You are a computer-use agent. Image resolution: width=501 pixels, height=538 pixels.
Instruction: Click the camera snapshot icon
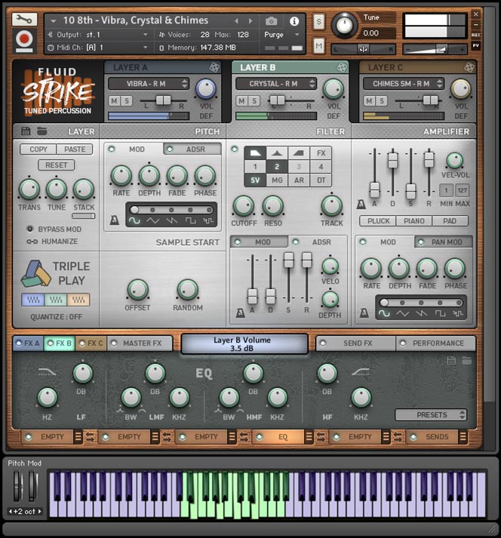pyautogui.click(x=271, y=21)
